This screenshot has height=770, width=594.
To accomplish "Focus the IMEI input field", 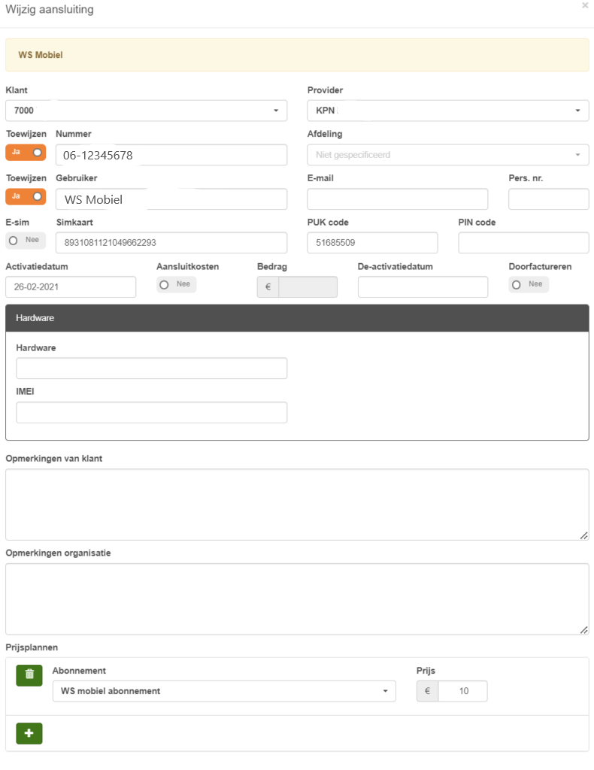I will [x=151, y=413].
